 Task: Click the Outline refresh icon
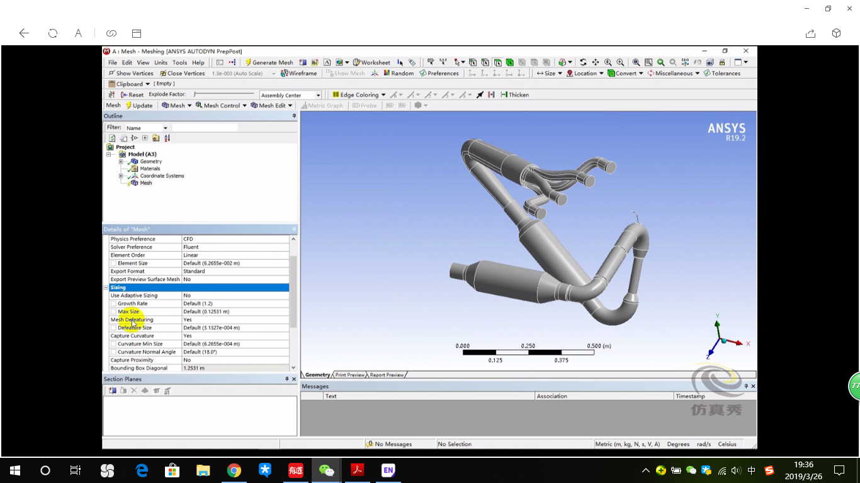(112, 138)
